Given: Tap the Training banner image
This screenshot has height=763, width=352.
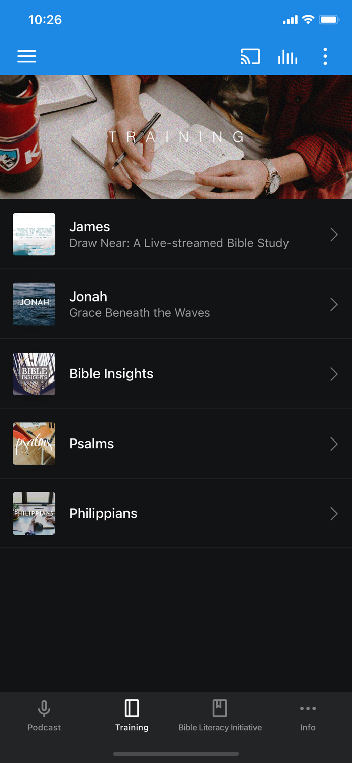Looking at the screenshot, I should (x=176, y=136).
